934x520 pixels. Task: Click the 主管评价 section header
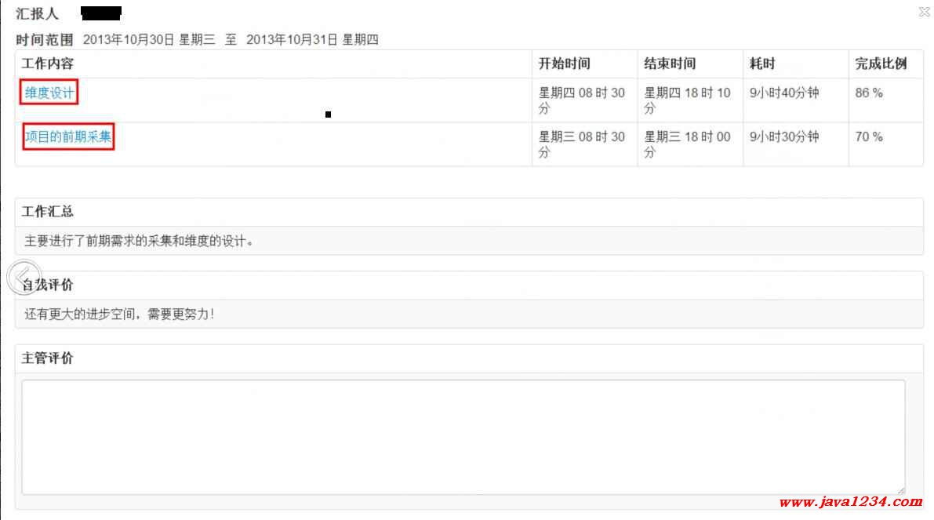[x=48, y=358]
